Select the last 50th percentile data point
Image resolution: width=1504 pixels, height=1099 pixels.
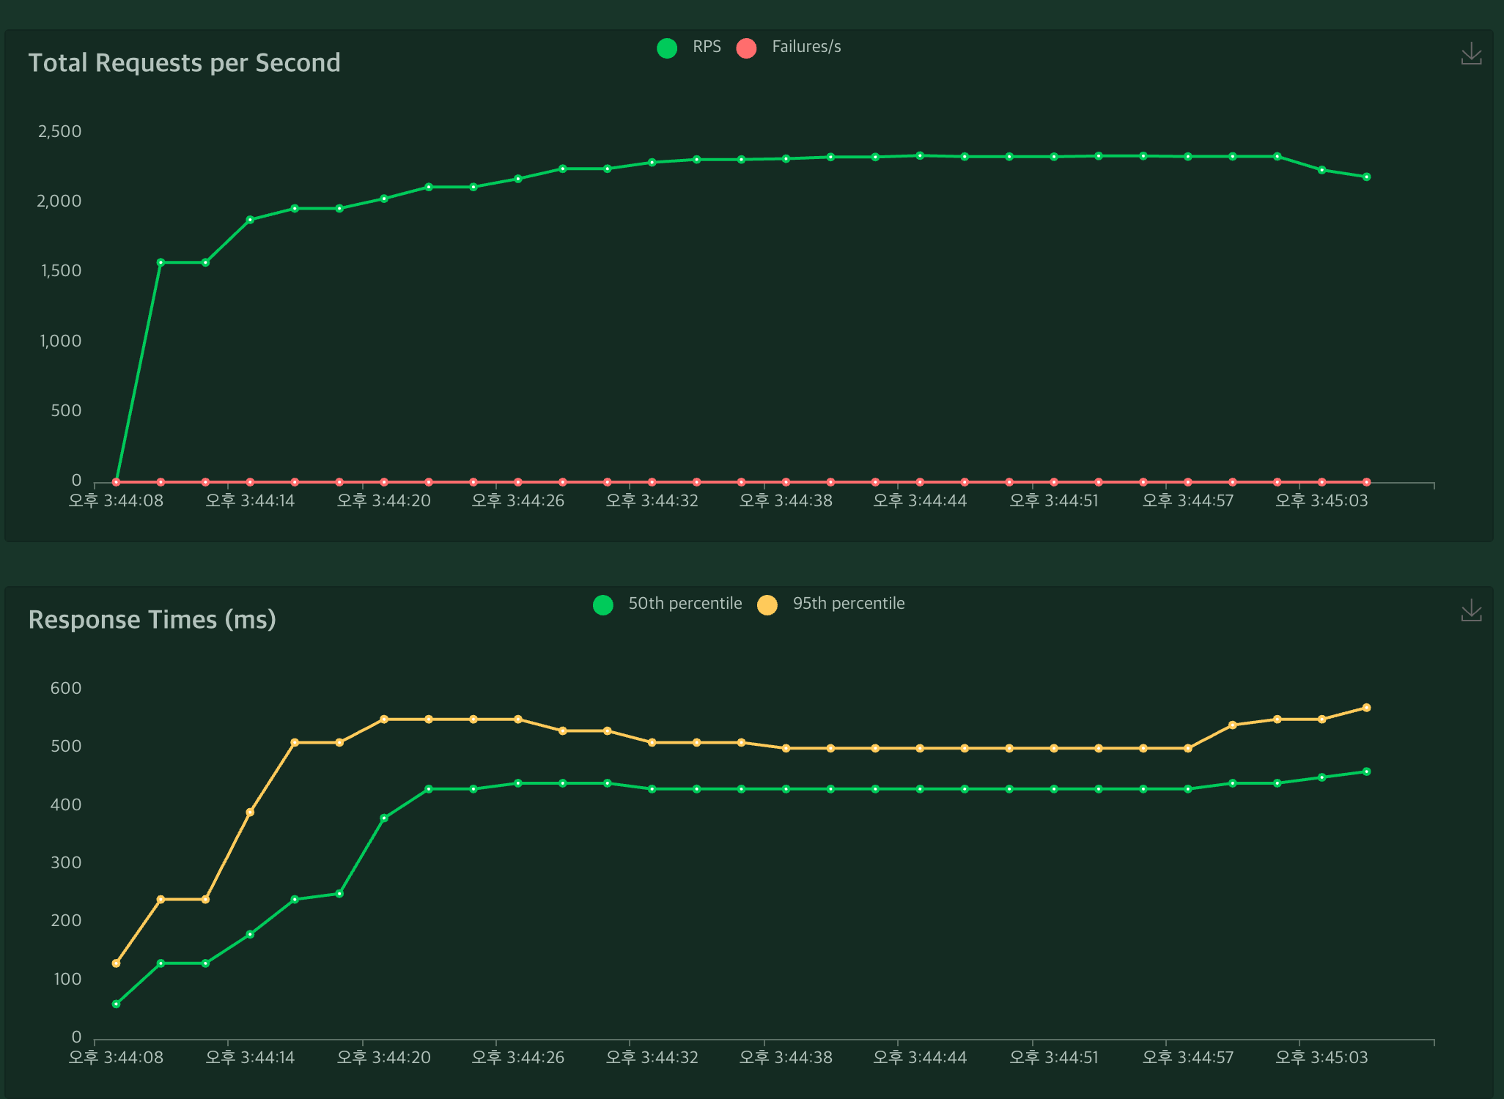[x=1366, y=771]
